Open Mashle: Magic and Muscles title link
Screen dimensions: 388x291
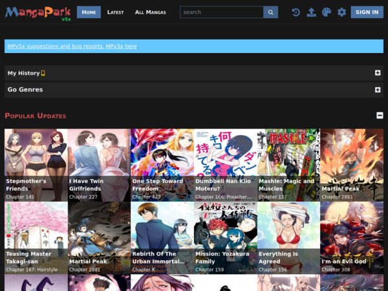click(x=286, y=185)
